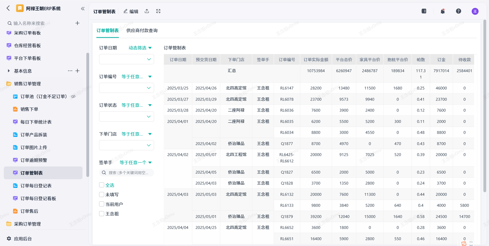Click the 编辑 button label
This screenshot has width=489, height=246.
point(134,11)
